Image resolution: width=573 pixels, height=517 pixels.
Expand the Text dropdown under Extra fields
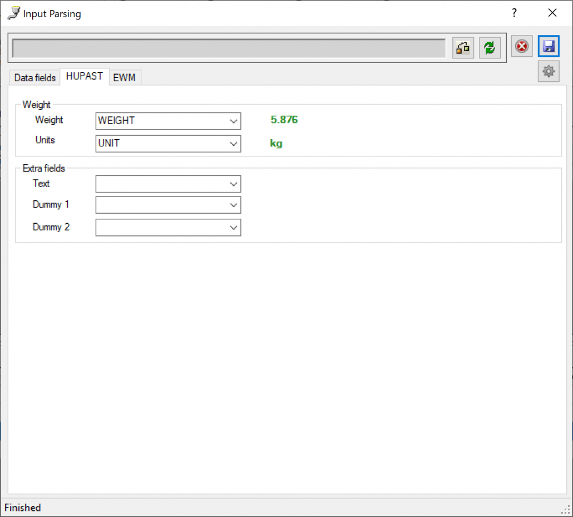pyautogui.click(x=234, y=184)
